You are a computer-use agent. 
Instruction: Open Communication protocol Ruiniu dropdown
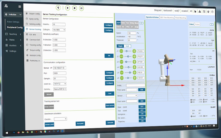click(x=60, y=89)
